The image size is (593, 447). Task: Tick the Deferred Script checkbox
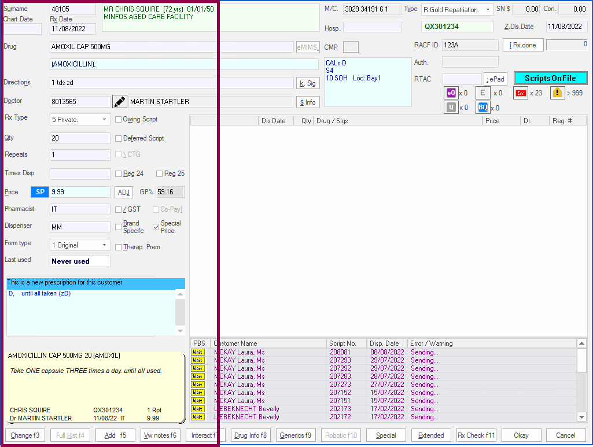click(119, 139)
